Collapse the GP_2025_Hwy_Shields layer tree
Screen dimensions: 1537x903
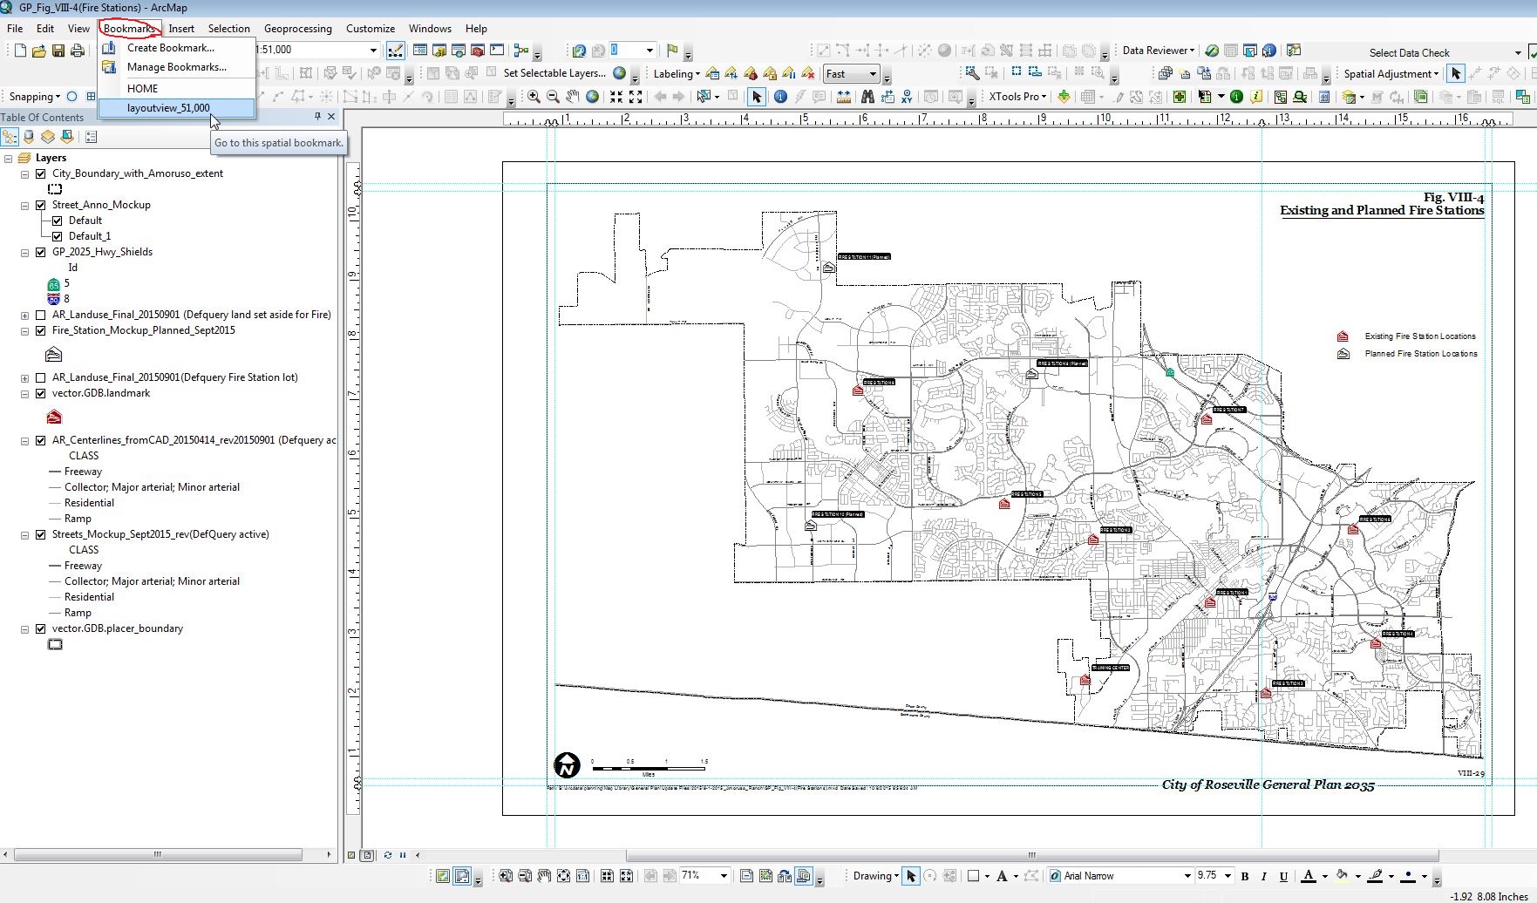point(25,253)
